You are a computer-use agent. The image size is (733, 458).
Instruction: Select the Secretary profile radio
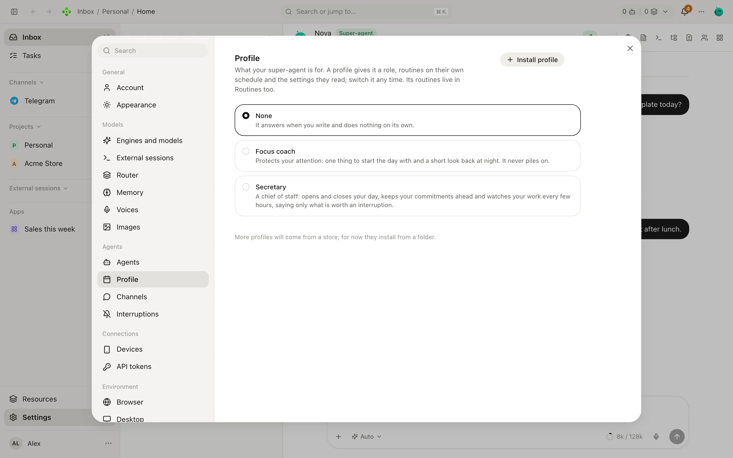(x=246, y=187)
